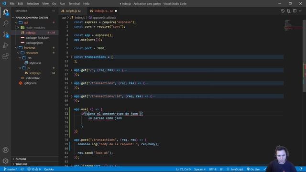Viewport: 306px width, 172px height.
Task: Open the Run menu
Action: tap(62, 3)
